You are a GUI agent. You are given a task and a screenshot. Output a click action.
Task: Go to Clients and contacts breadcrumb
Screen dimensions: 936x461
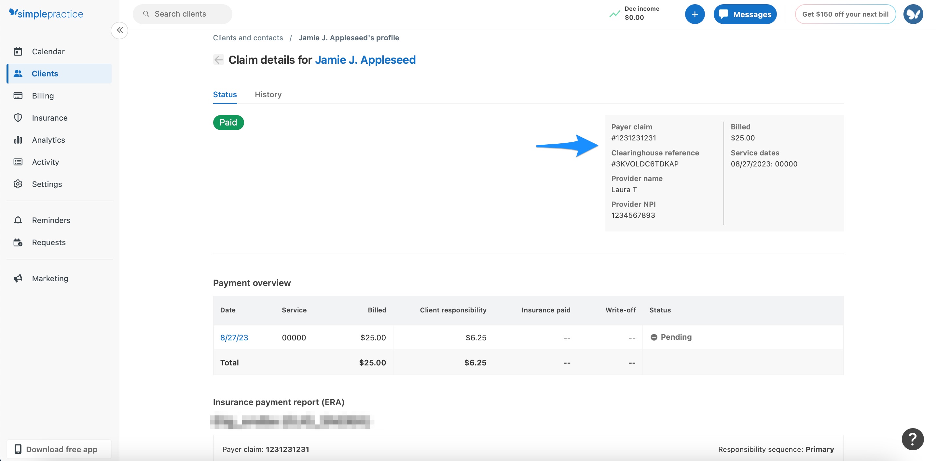(x=248, y=38)
